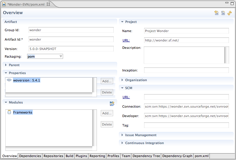Select the Overview tab
This screenshot has width=236, height=160.
10,156
